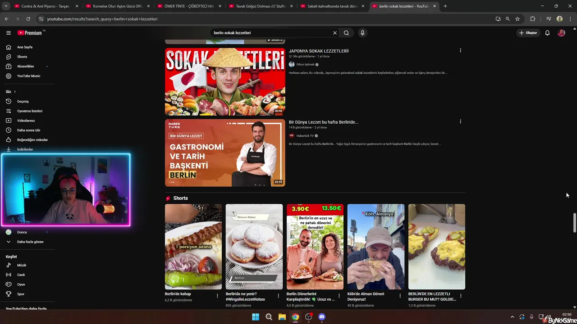Switch to ÖMER TİNTE ÇİĞKÖFTECİ tab
Screen dimensions: 577x324
(x=189, y=6)
